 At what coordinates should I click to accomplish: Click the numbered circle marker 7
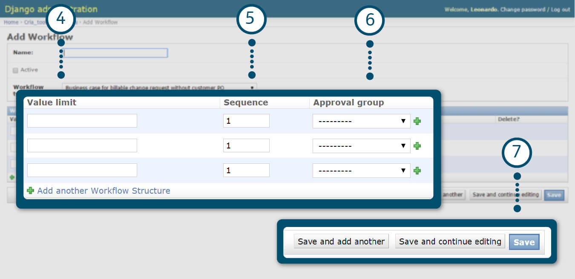pos(517,152)
